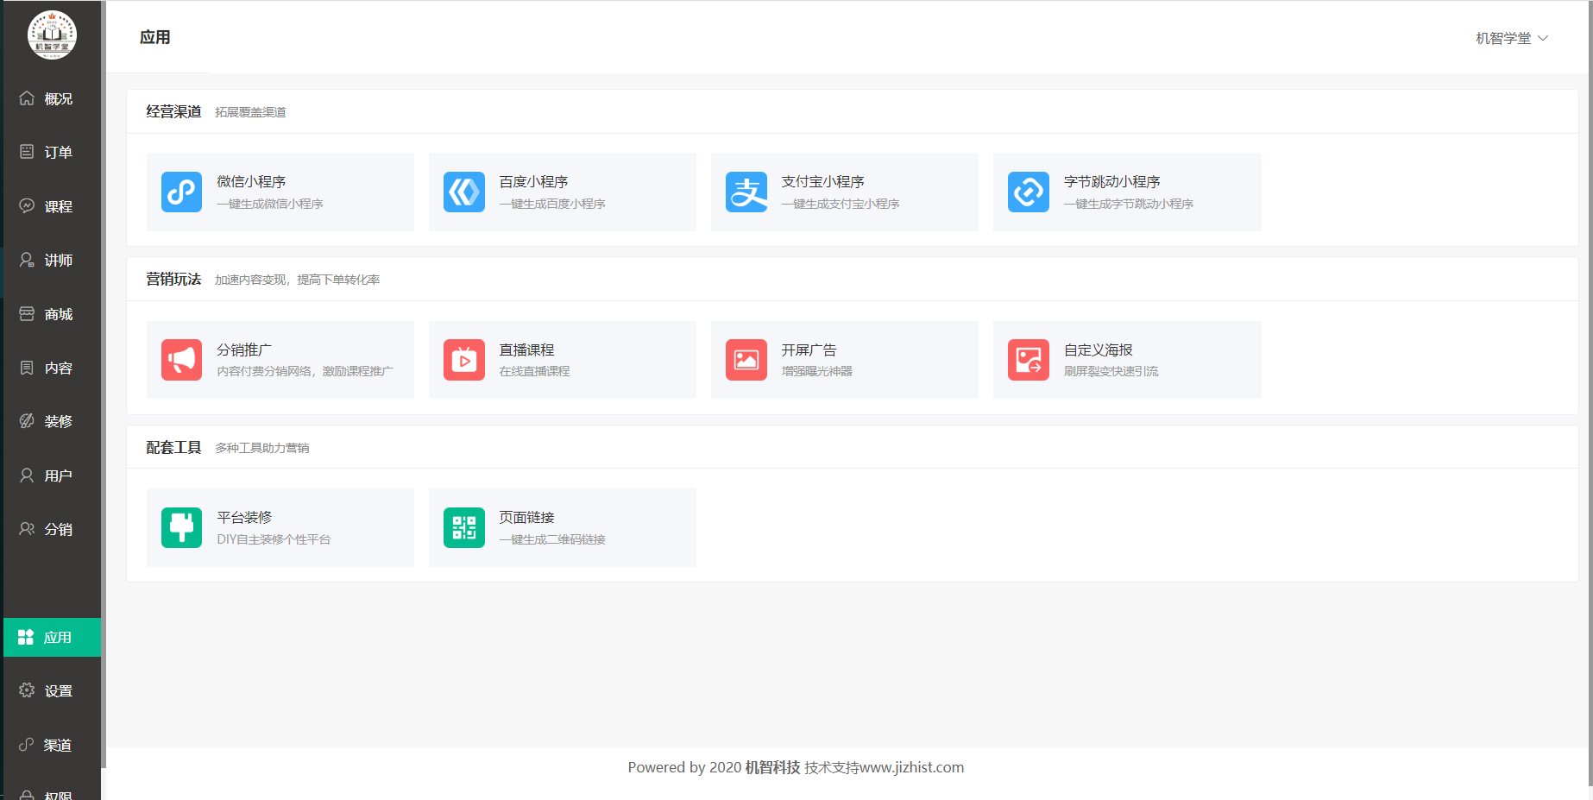Click the order list icon beside 订单
1593x800 pixels.
pos(27,152)
